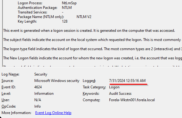Select the Authentication Package value NTLM
182x118 pixels.
pos(67,8)
